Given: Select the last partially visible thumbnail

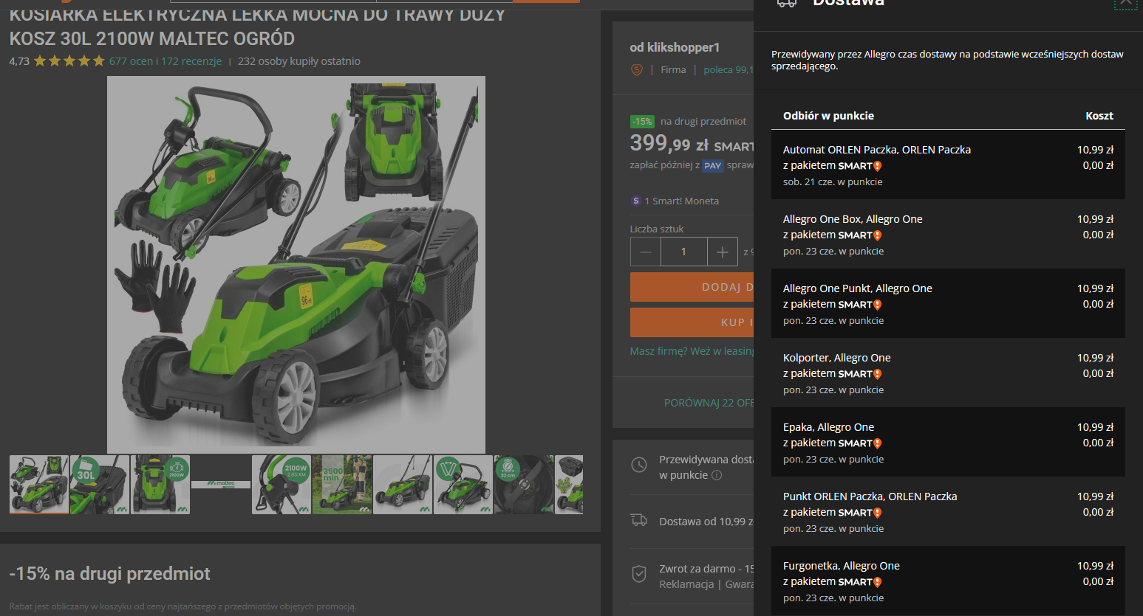Looking at the screenshot, I should coord(569,485).
